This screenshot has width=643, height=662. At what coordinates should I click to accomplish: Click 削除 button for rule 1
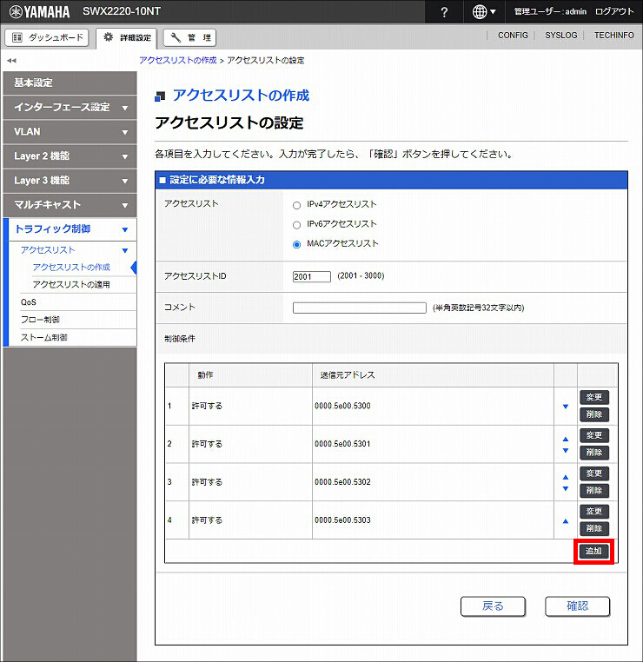[594, 414]
